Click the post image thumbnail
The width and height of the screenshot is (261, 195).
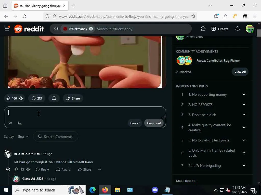point(85,62)
